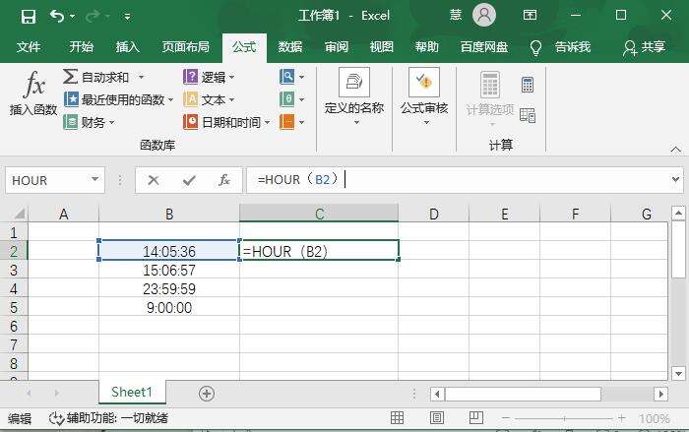Open the 帮助 tab
Screen dimensions: 689x432
[x=427, y=46]
